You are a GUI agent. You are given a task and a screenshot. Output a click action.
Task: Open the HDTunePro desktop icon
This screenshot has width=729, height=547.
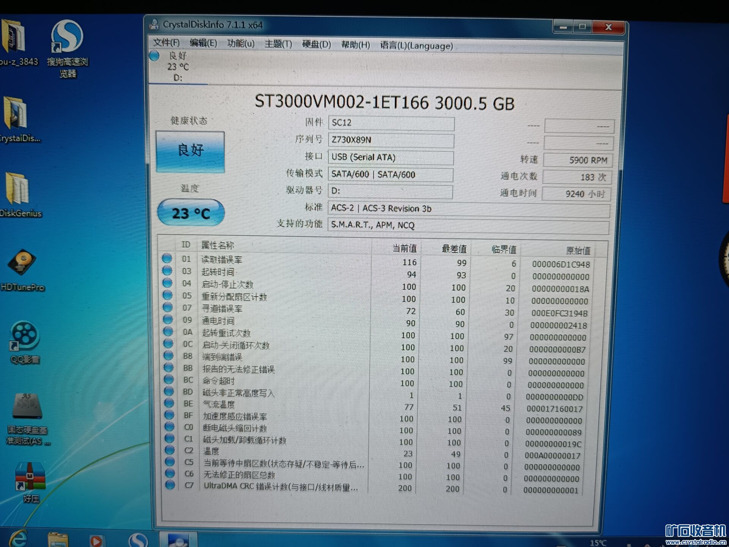tap(23, 270)
